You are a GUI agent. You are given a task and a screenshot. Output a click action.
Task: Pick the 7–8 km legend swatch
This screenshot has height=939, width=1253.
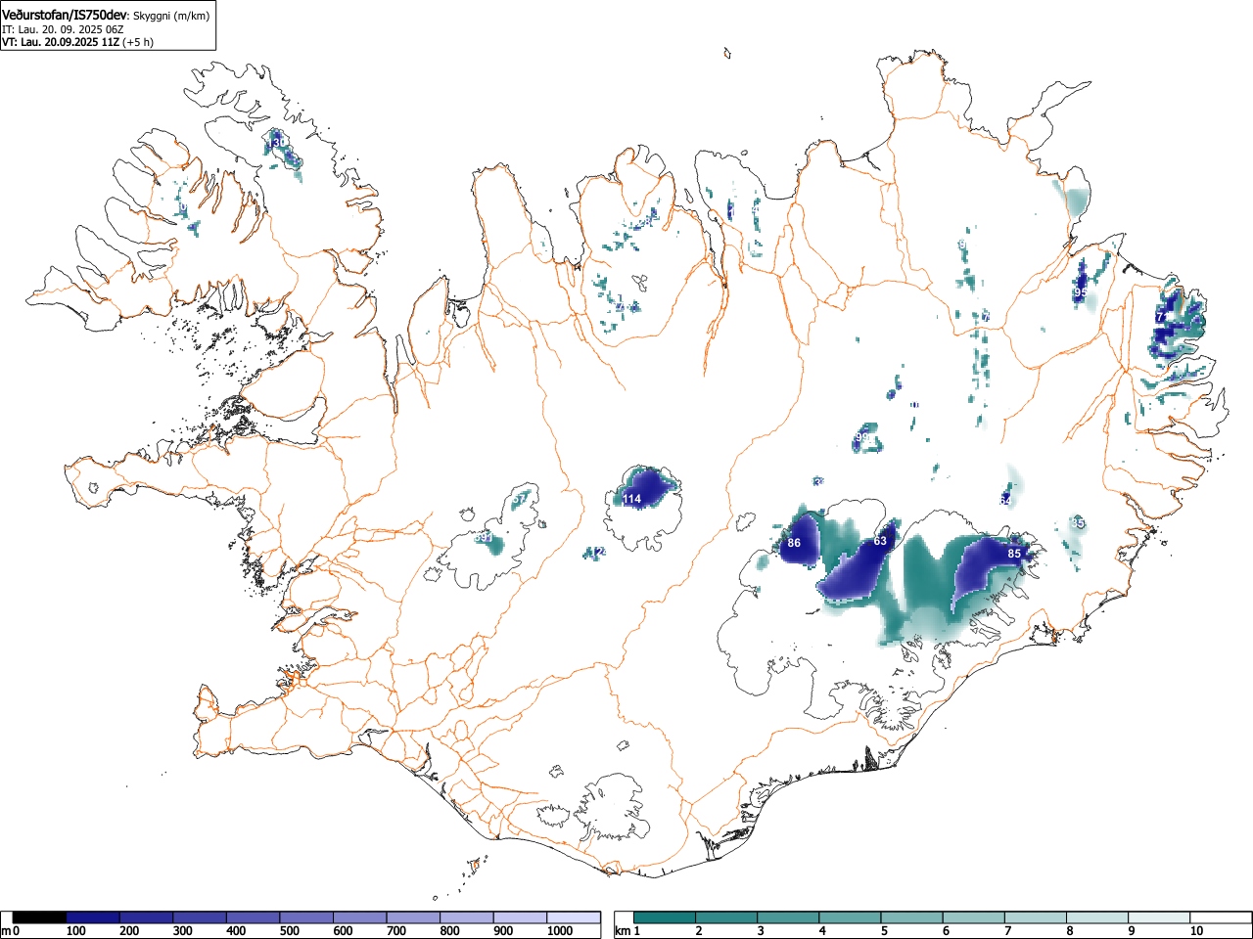(1036, 917)
